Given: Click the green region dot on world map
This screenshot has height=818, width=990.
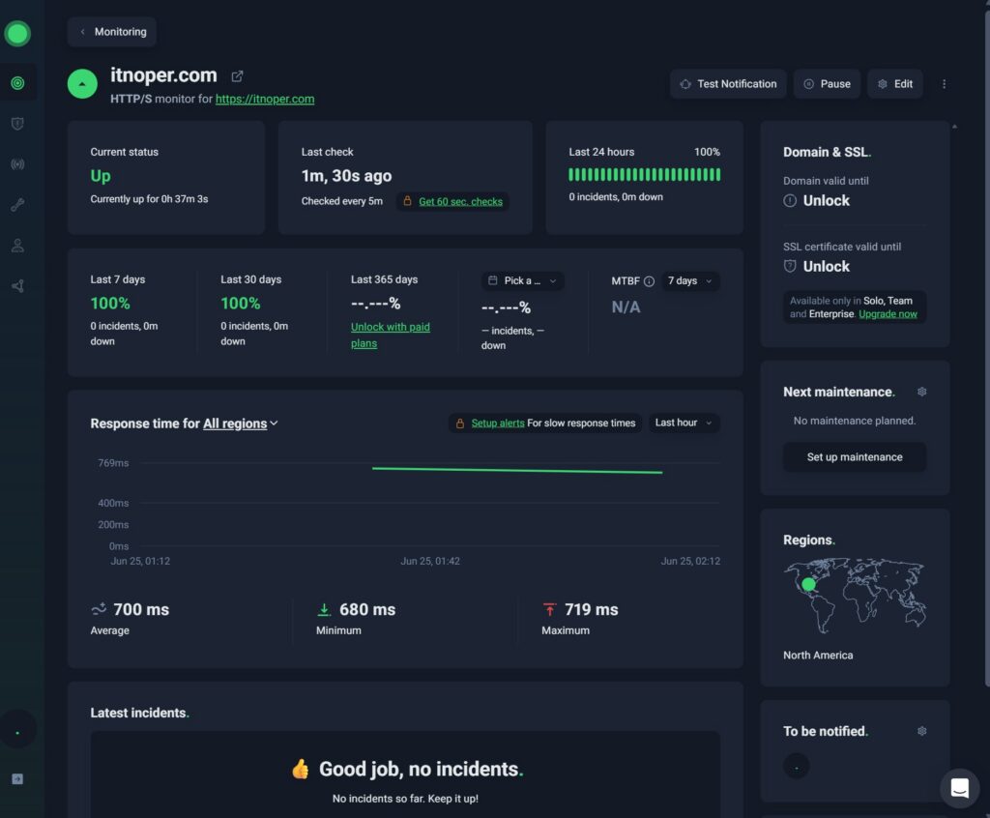Looking at the screenshot, I should pos(809,585).
